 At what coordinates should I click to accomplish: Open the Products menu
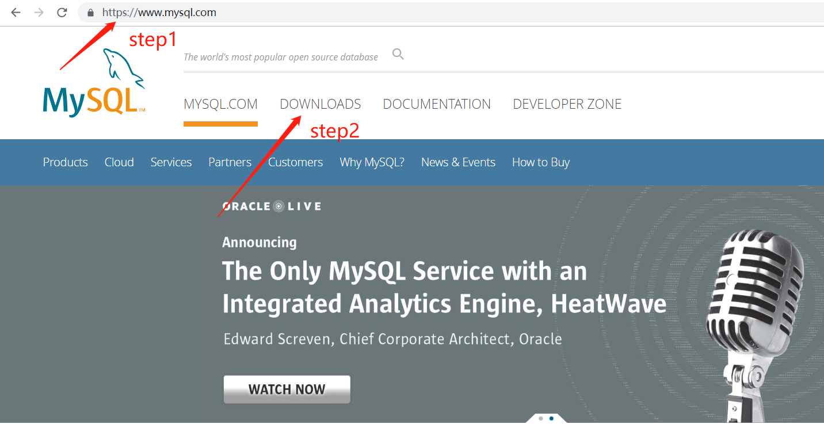pos(66,162)
